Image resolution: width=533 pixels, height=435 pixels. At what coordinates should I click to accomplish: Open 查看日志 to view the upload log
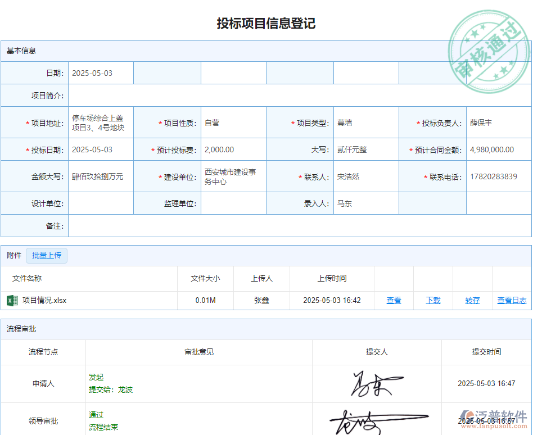[x=512, y=300]
